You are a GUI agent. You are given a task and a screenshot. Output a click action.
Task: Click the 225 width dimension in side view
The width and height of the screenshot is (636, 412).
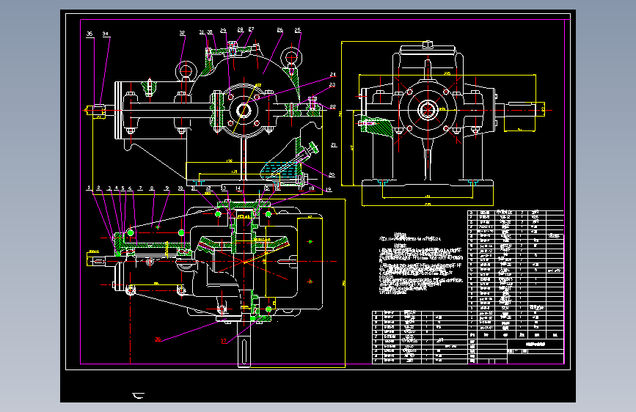coord(447,74)
